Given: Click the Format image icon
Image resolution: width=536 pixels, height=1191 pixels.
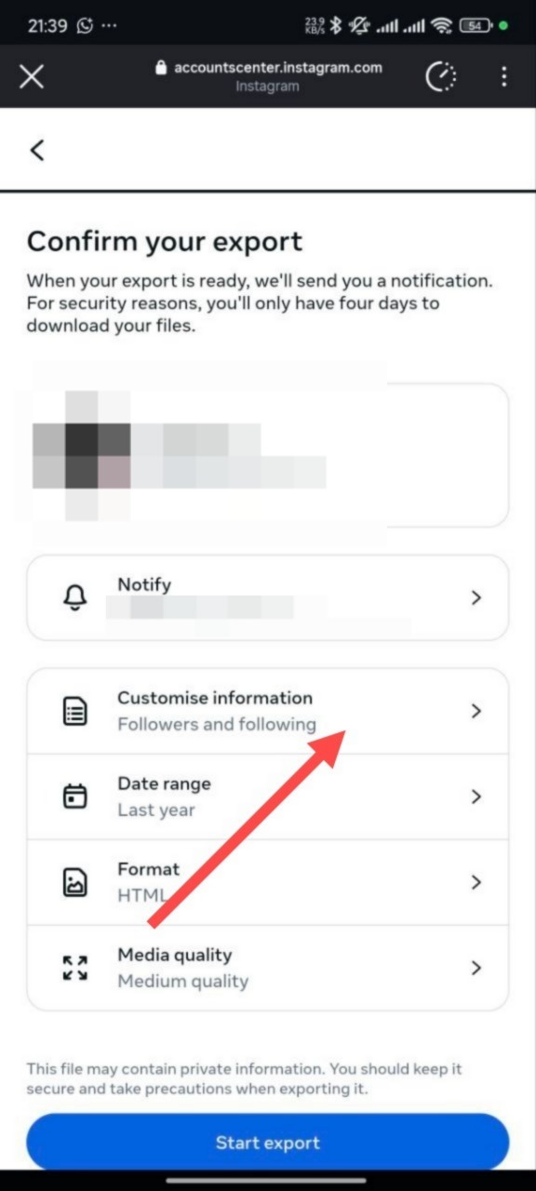Looking at the screenshot, I should point(76,881).
